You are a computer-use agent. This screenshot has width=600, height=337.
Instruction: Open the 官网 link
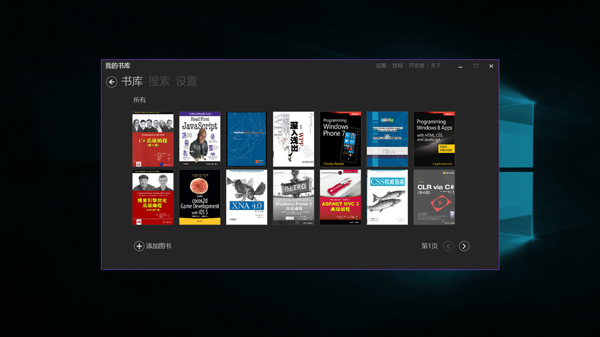398,66
